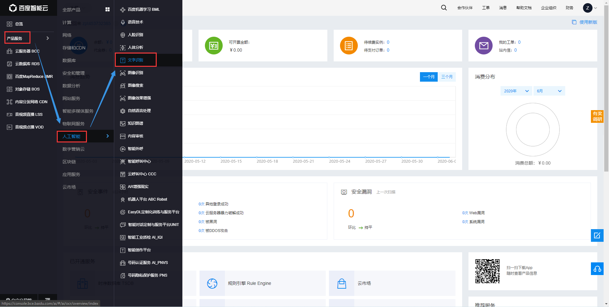The height and width of the screenshot is (307, 609).
Task: Click the 云市场 shopping bag icon
Action: click(342, 283)
